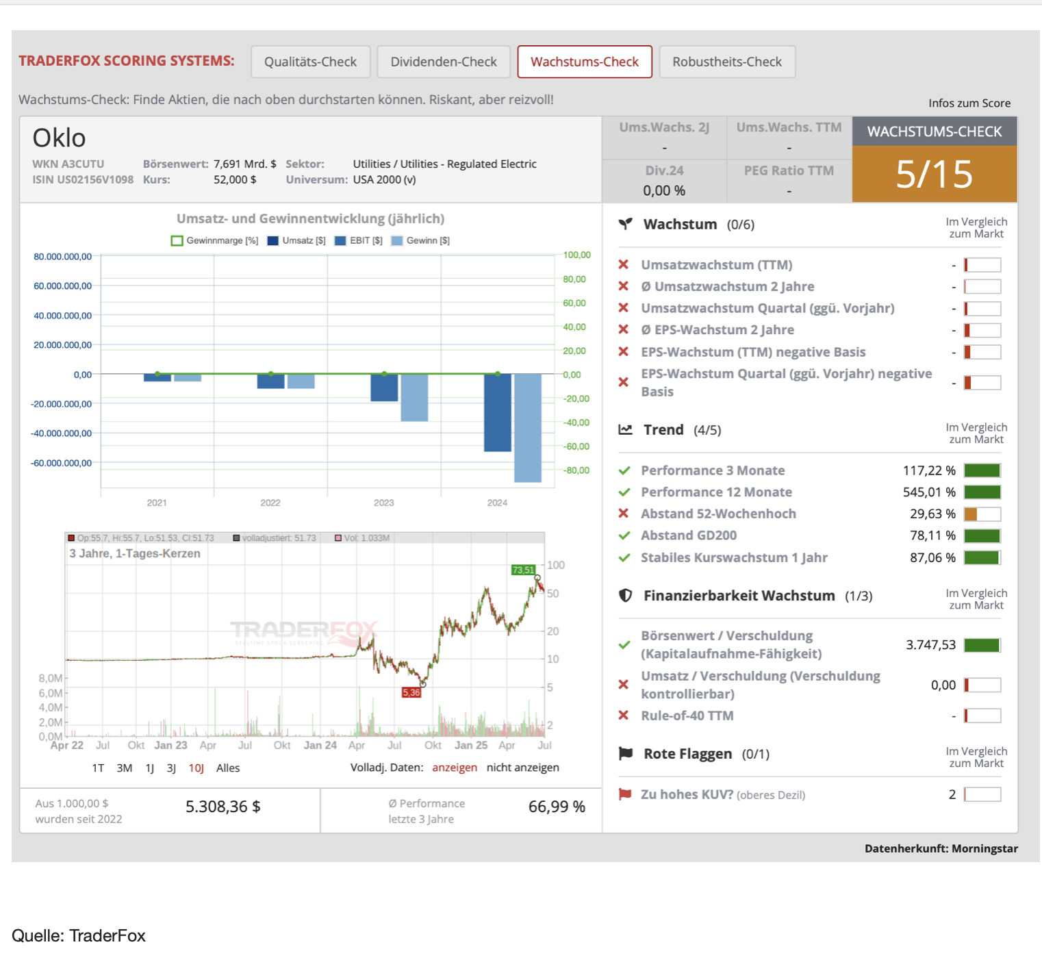The width and height of the screenshot is (1042, 960).
Task: Click red X beside EPS-Wachstum Quartal
Action: click(624, 382)
